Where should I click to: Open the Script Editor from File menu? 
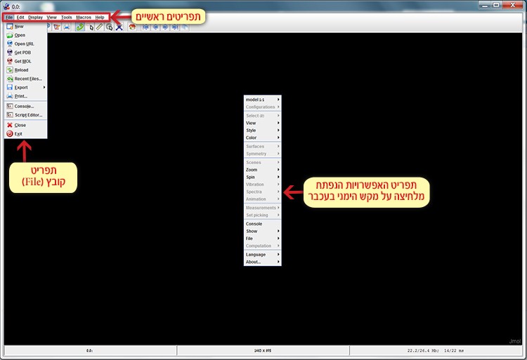28,114
